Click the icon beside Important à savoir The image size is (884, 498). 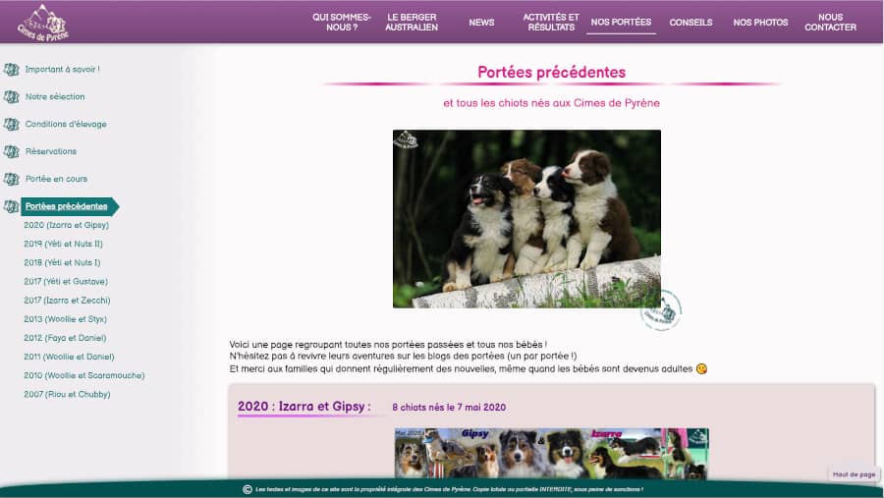12,70
